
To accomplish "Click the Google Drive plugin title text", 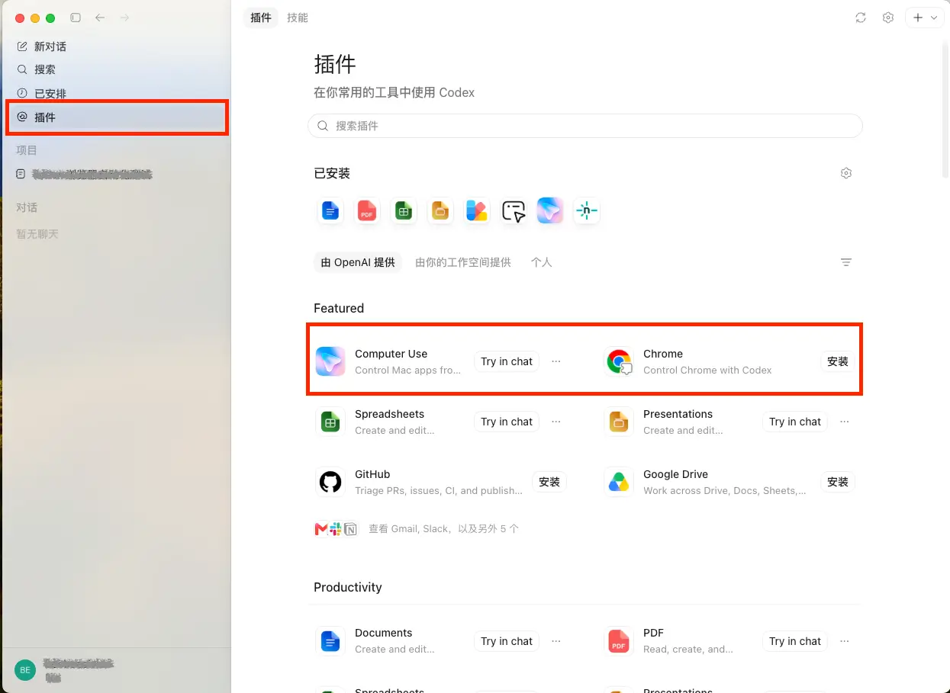I will (676, 474).
